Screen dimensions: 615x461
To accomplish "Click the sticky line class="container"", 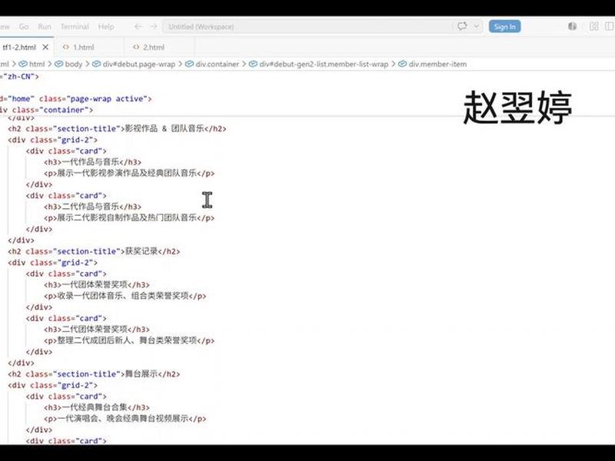I will click(x=47, y=110).
